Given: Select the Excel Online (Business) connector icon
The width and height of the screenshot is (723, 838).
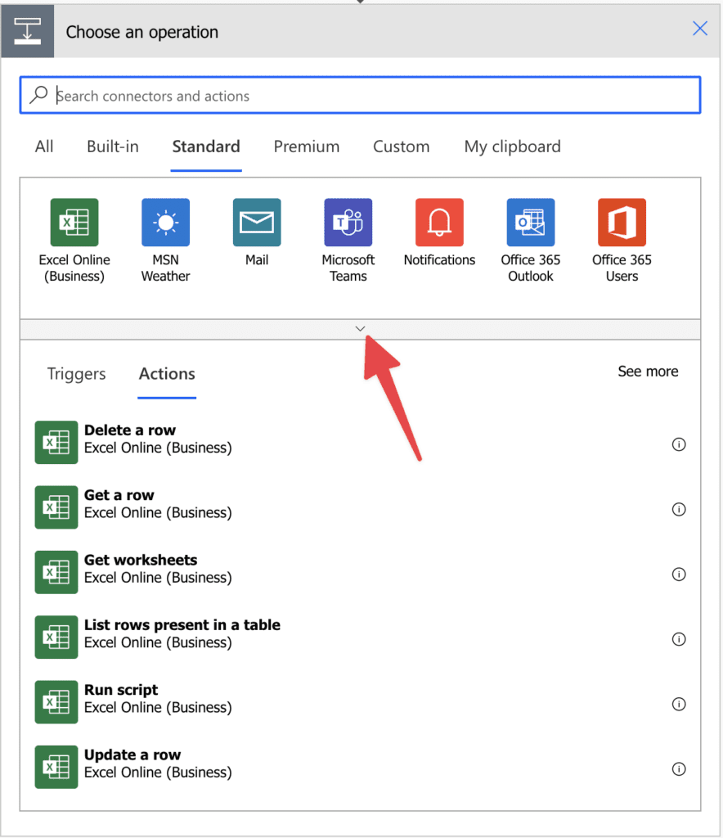Looking at the screenshot, I should pos(74,222).
